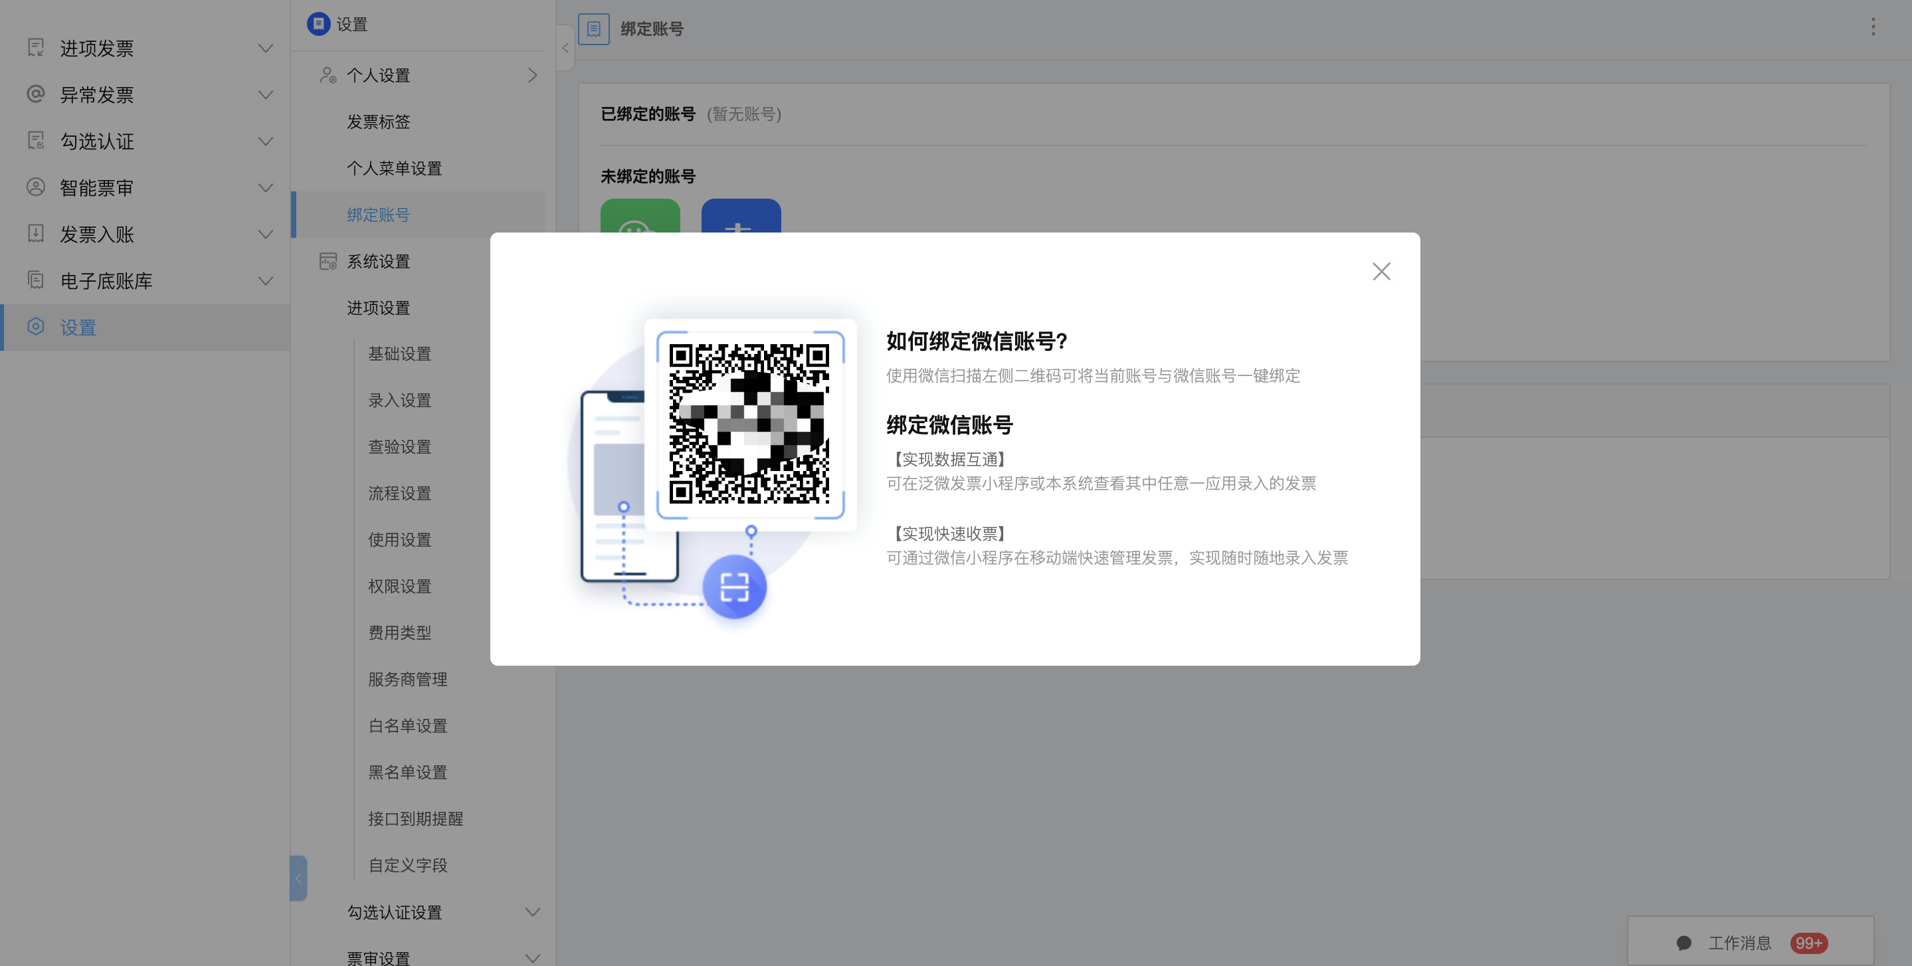Click the 绑定微信账号 heading in dialog

tap(949, 425)
